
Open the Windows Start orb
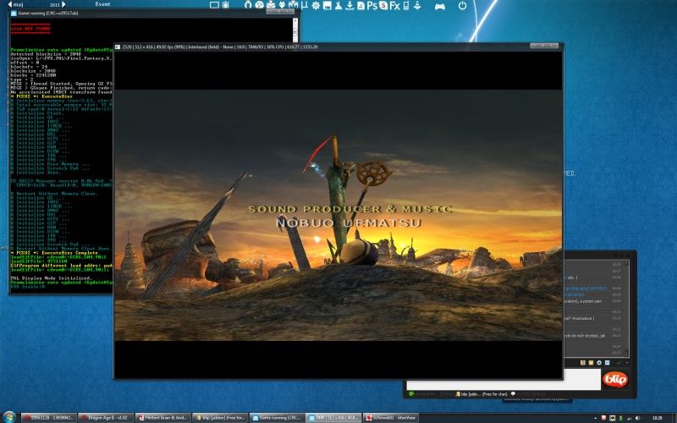(x=8, y=417)
